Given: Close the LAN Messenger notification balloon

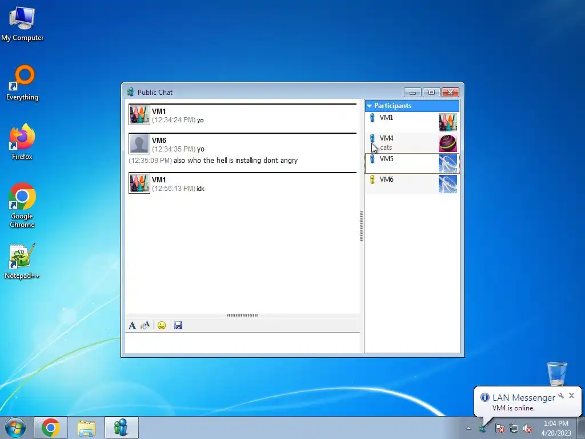Looking at the screenshot, I should pos(571,396).
